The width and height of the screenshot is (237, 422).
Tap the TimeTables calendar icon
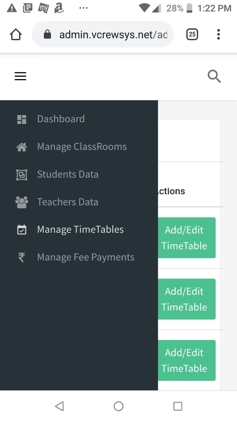(x=22, y=230)
